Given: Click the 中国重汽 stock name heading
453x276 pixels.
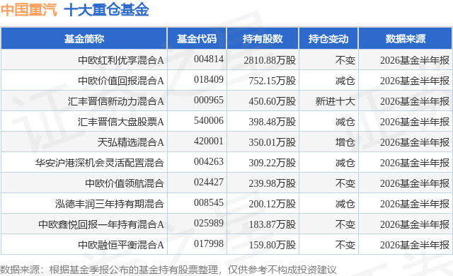Looking at the screenshot, I should point(29,10).
